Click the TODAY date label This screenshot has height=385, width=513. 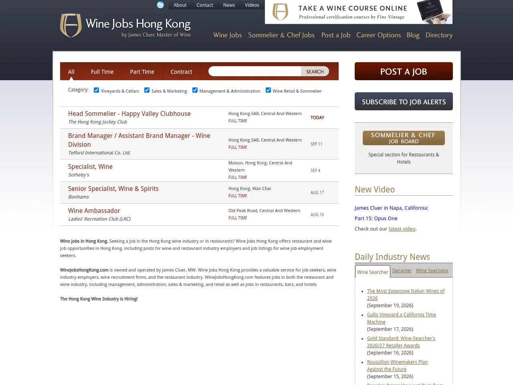point(317,118)
